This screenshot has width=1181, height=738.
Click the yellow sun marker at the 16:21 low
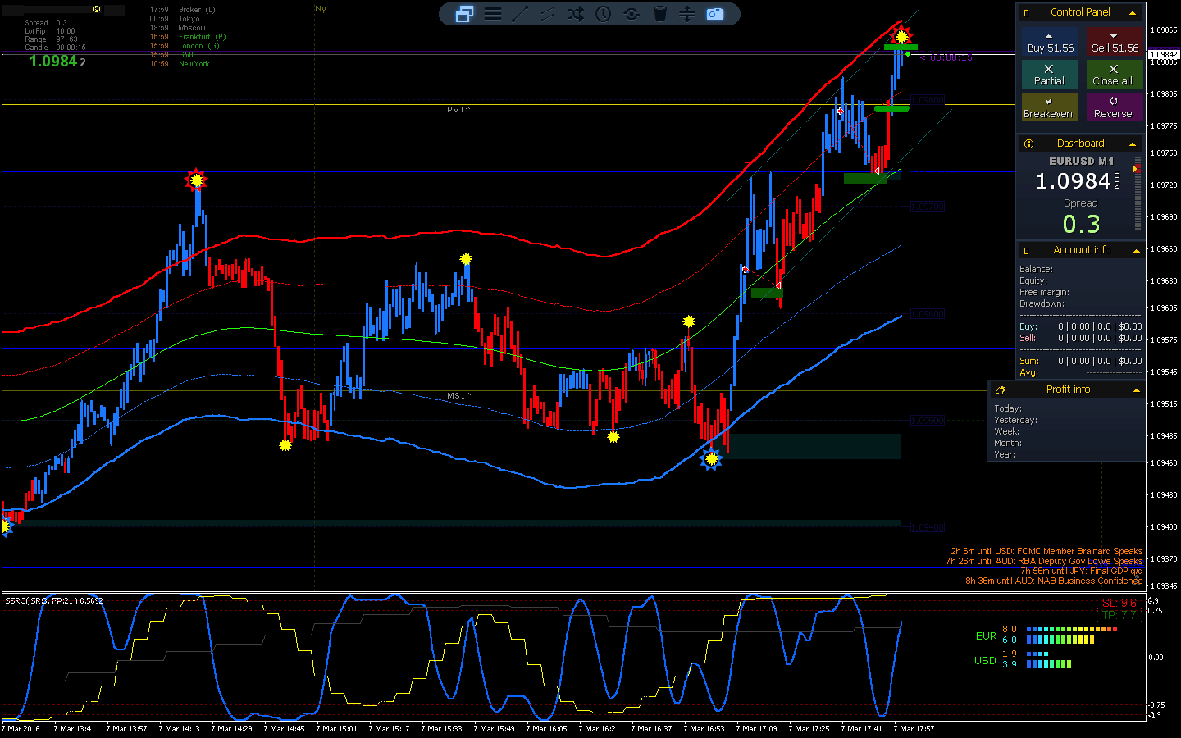click(613, 437)
